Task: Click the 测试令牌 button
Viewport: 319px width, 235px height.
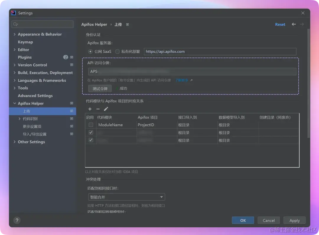Action: [100, 88]
